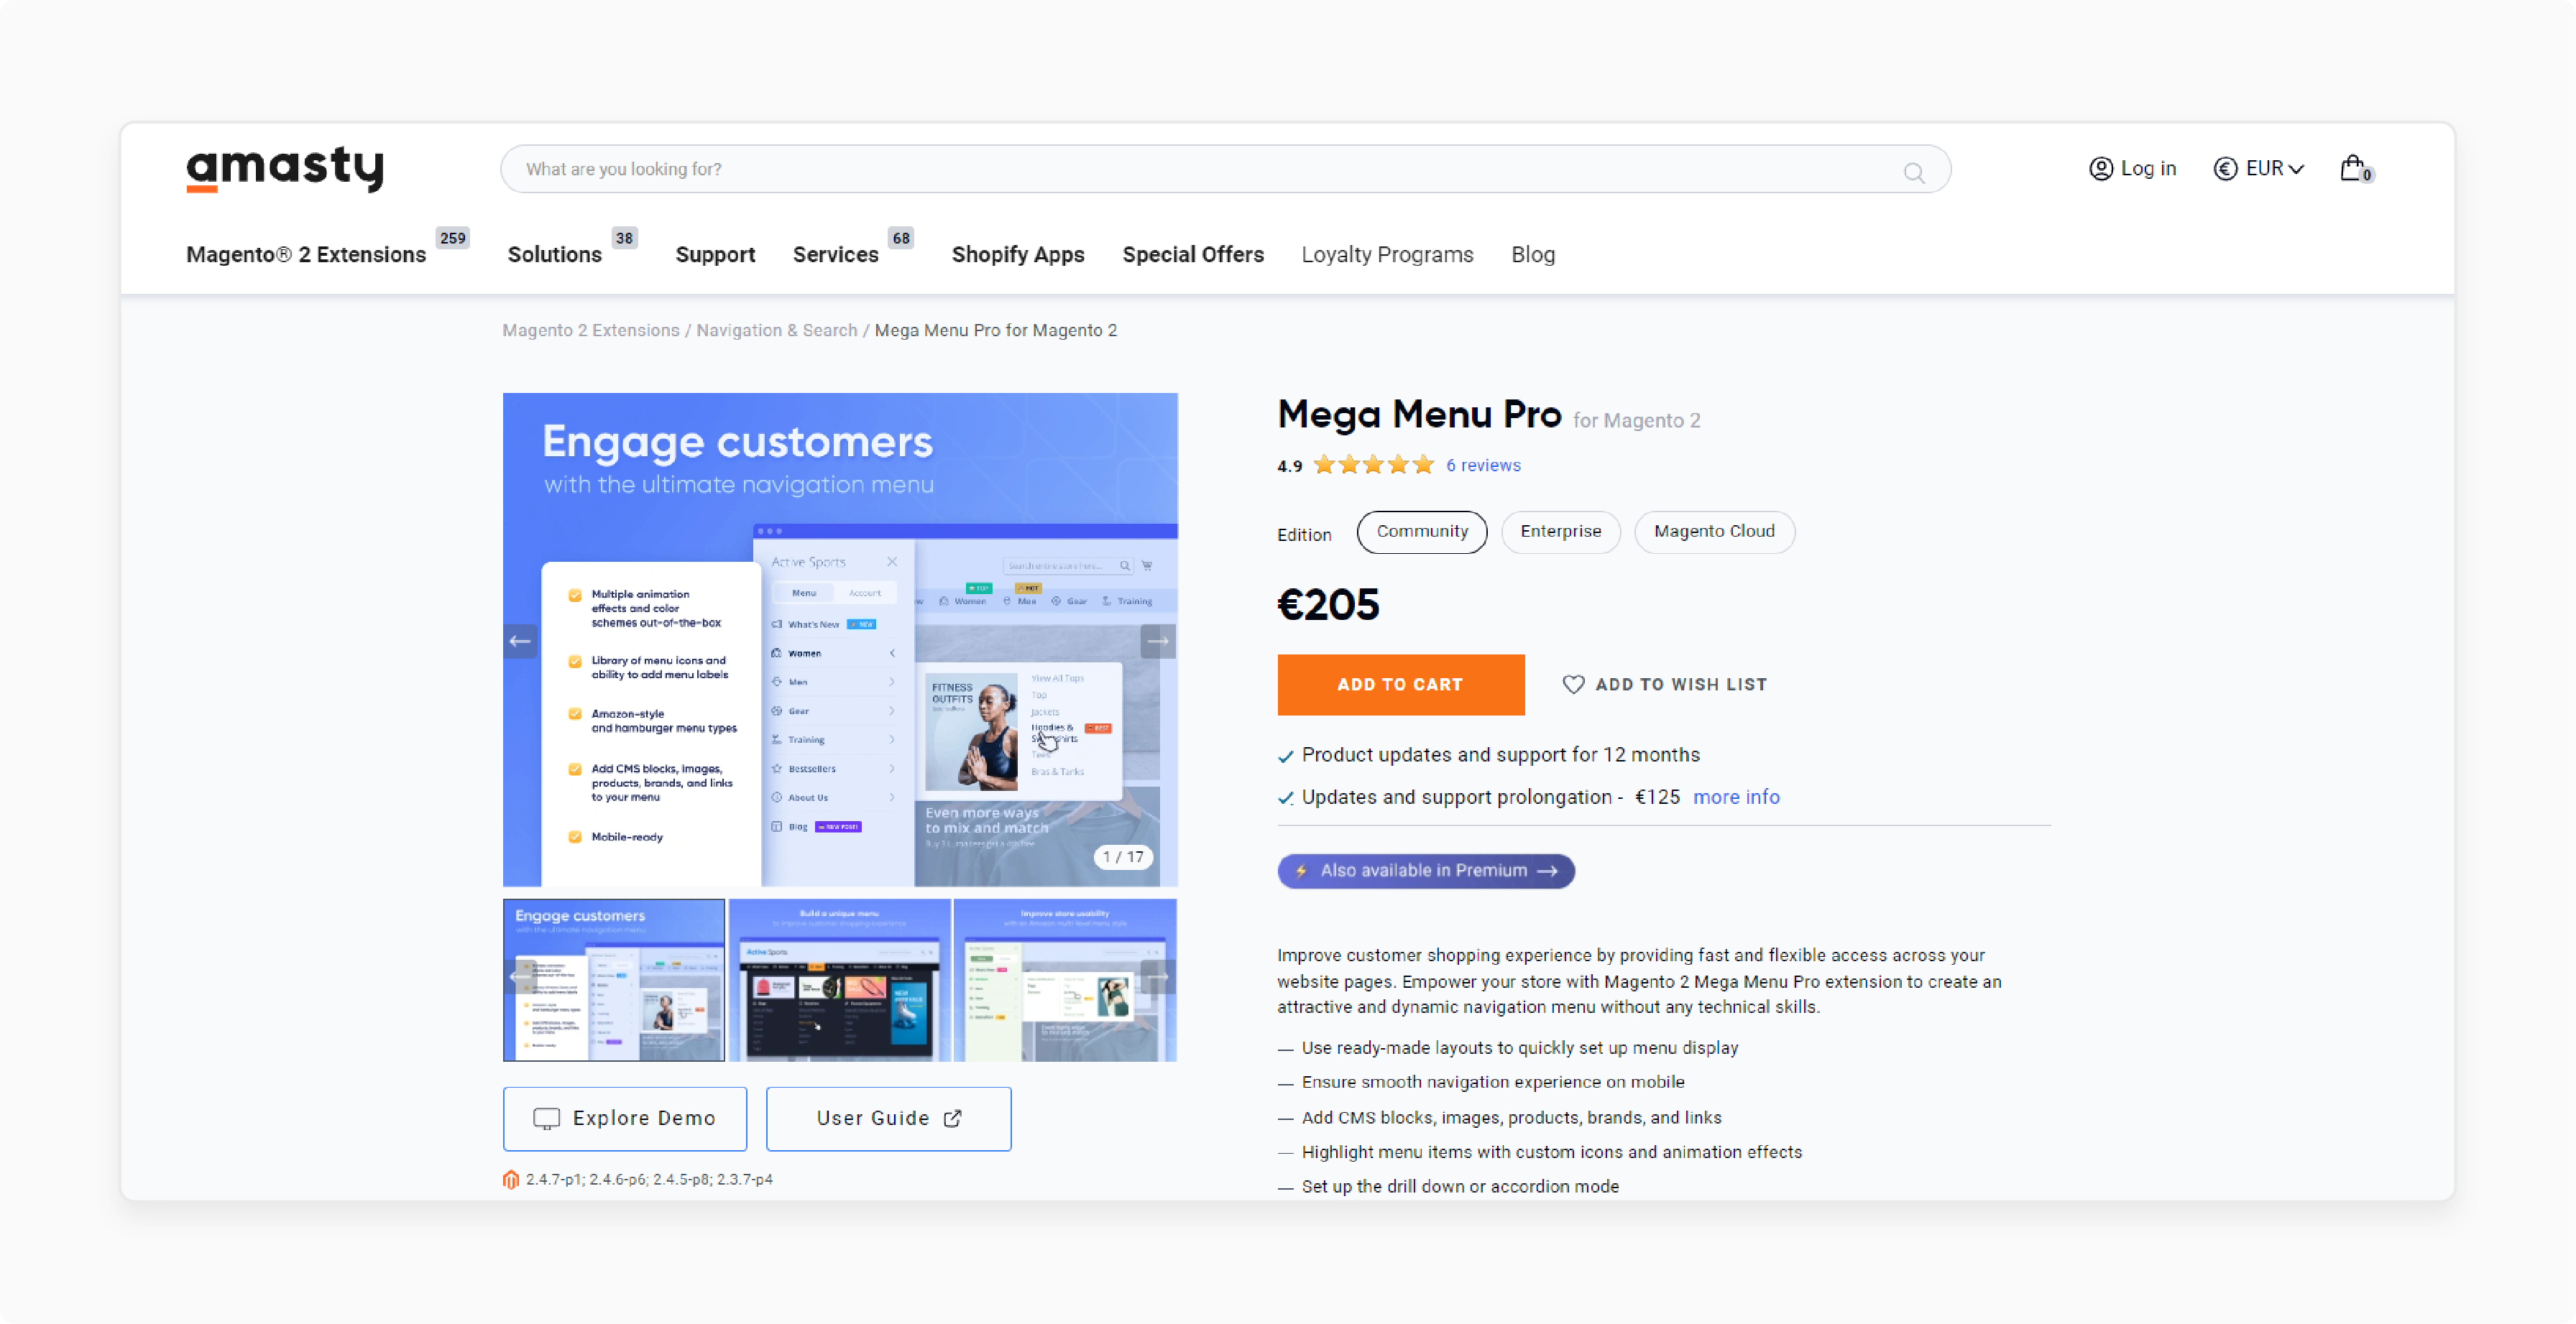
Task: Click the monitor icon in Explore Demo
Action: pos(546,1118)
